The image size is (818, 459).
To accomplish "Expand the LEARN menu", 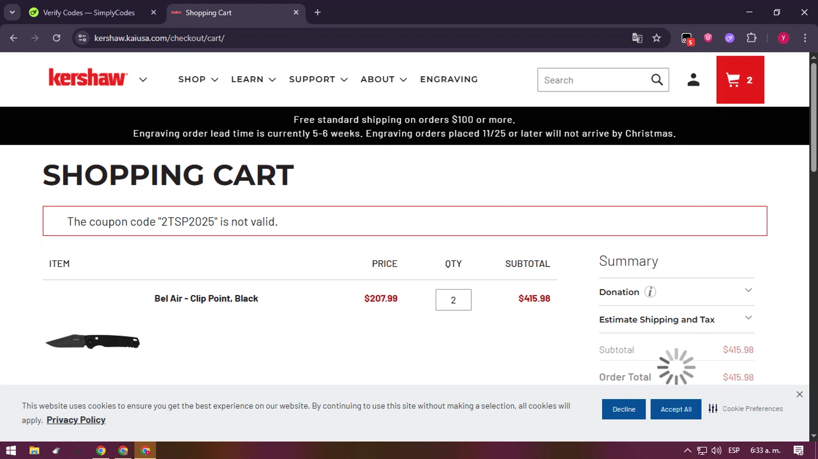I will point(254,79).
